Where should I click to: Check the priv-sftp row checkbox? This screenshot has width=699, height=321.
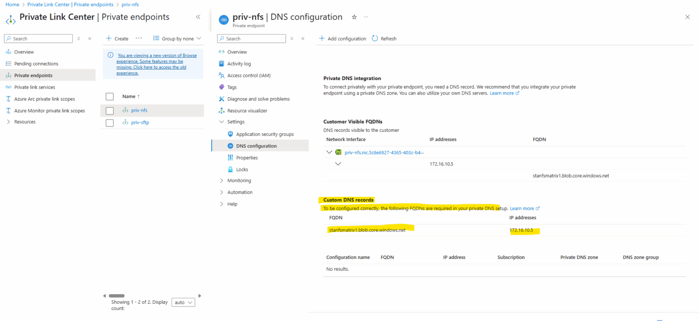pyautogui.click(x=109, y=122)
